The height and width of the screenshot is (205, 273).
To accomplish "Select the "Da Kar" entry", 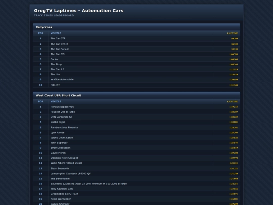I will click(x=55, y=59).
